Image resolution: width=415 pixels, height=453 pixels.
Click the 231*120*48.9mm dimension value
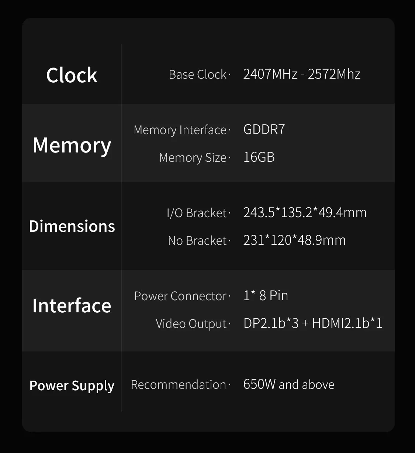pyautogui.click(x=294, y=240)
